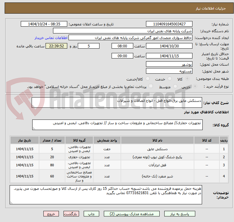The image size is (234, 222).
Task: Toggle the Islamic treasury payment checkbox
Action: click(x=151, y=86)
